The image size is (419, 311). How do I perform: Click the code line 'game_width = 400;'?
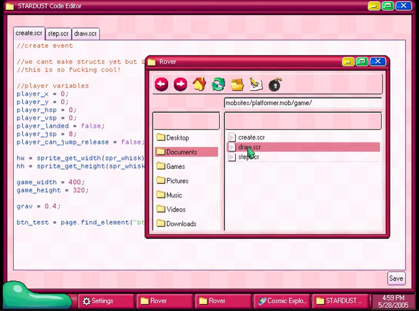point(51,182)
